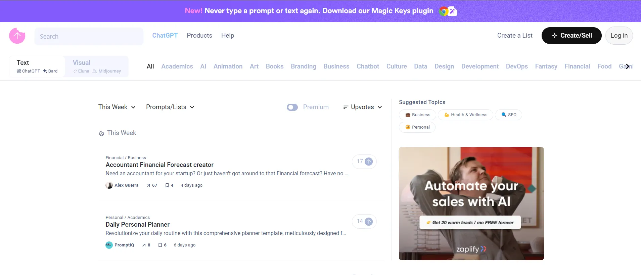641x275 pixels.
Task: Open the This Week time filter dropdown
Action: pos(117,107)
